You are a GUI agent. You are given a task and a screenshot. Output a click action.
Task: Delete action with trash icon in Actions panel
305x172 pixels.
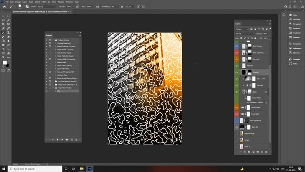pos(76,140)
